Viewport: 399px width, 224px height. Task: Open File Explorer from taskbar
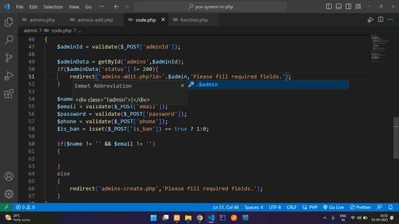[188, 218]
